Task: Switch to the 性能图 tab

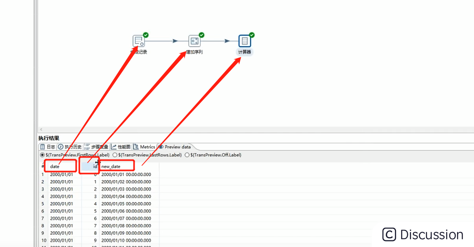Action: [x=121, y=147]
